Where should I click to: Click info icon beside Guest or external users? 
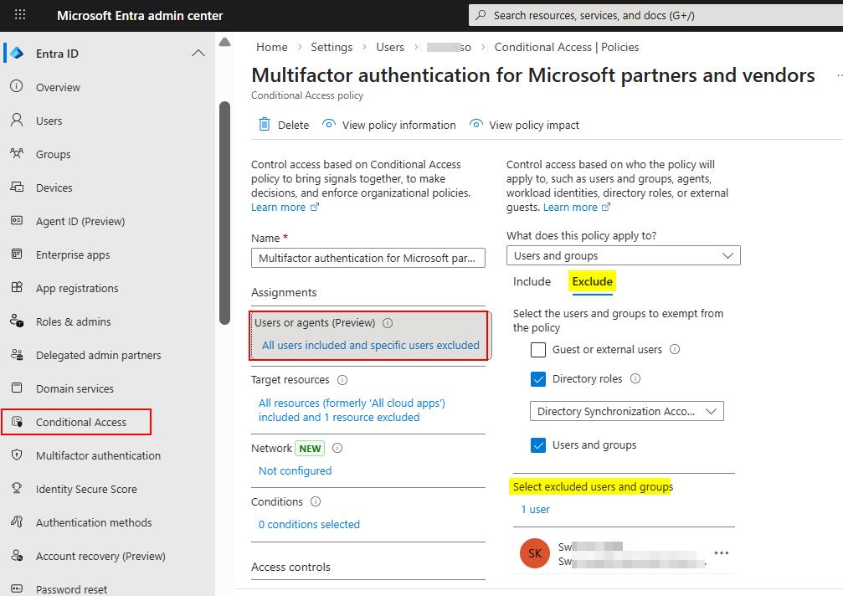[x=675, y=349]
